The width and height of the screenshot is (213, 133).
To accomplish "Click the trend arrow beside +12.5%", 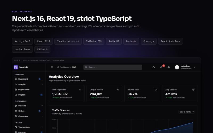I will coord(53,98).
